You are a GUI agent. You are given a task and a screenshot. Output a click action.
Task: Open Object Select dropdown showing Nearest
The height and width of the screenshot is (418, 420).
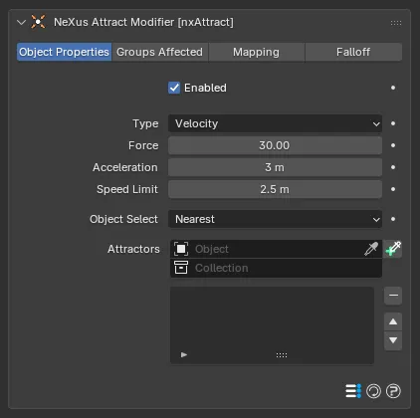(x=275, y=219)
